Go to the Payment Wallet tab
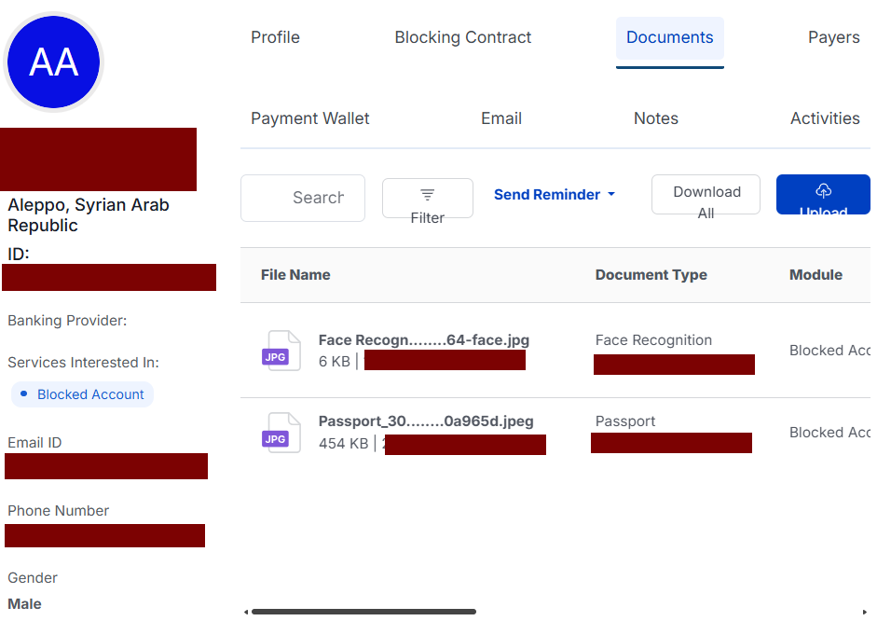 (x=309, y=118)
